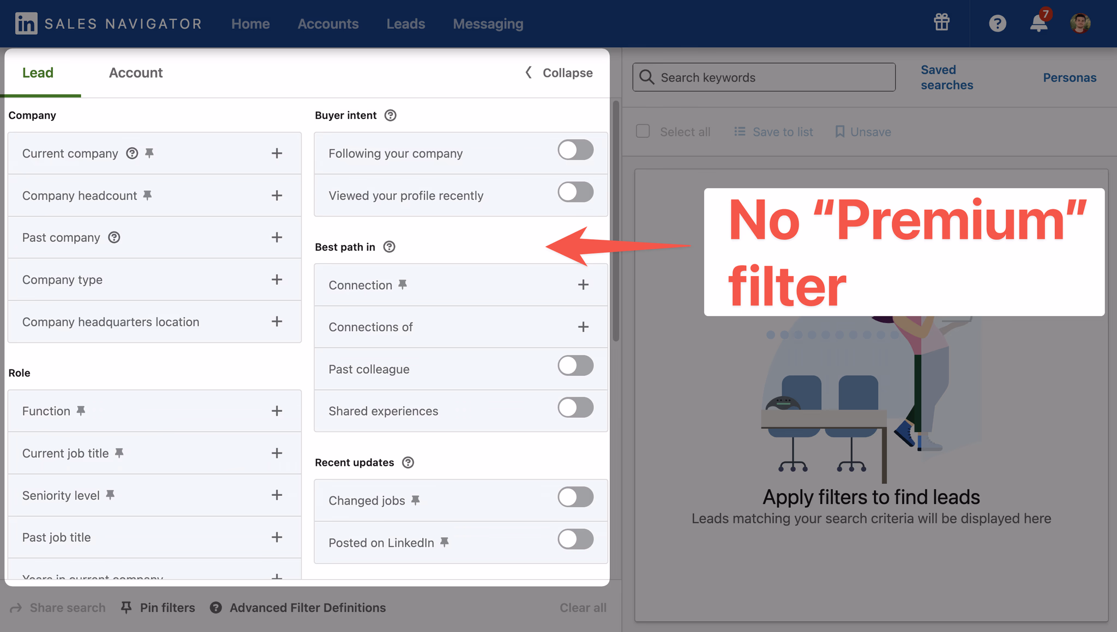The width and height of the screenshot is (1117, 632).
Task: Open Messaging in the navigation bar
Action: click(488, 23)
